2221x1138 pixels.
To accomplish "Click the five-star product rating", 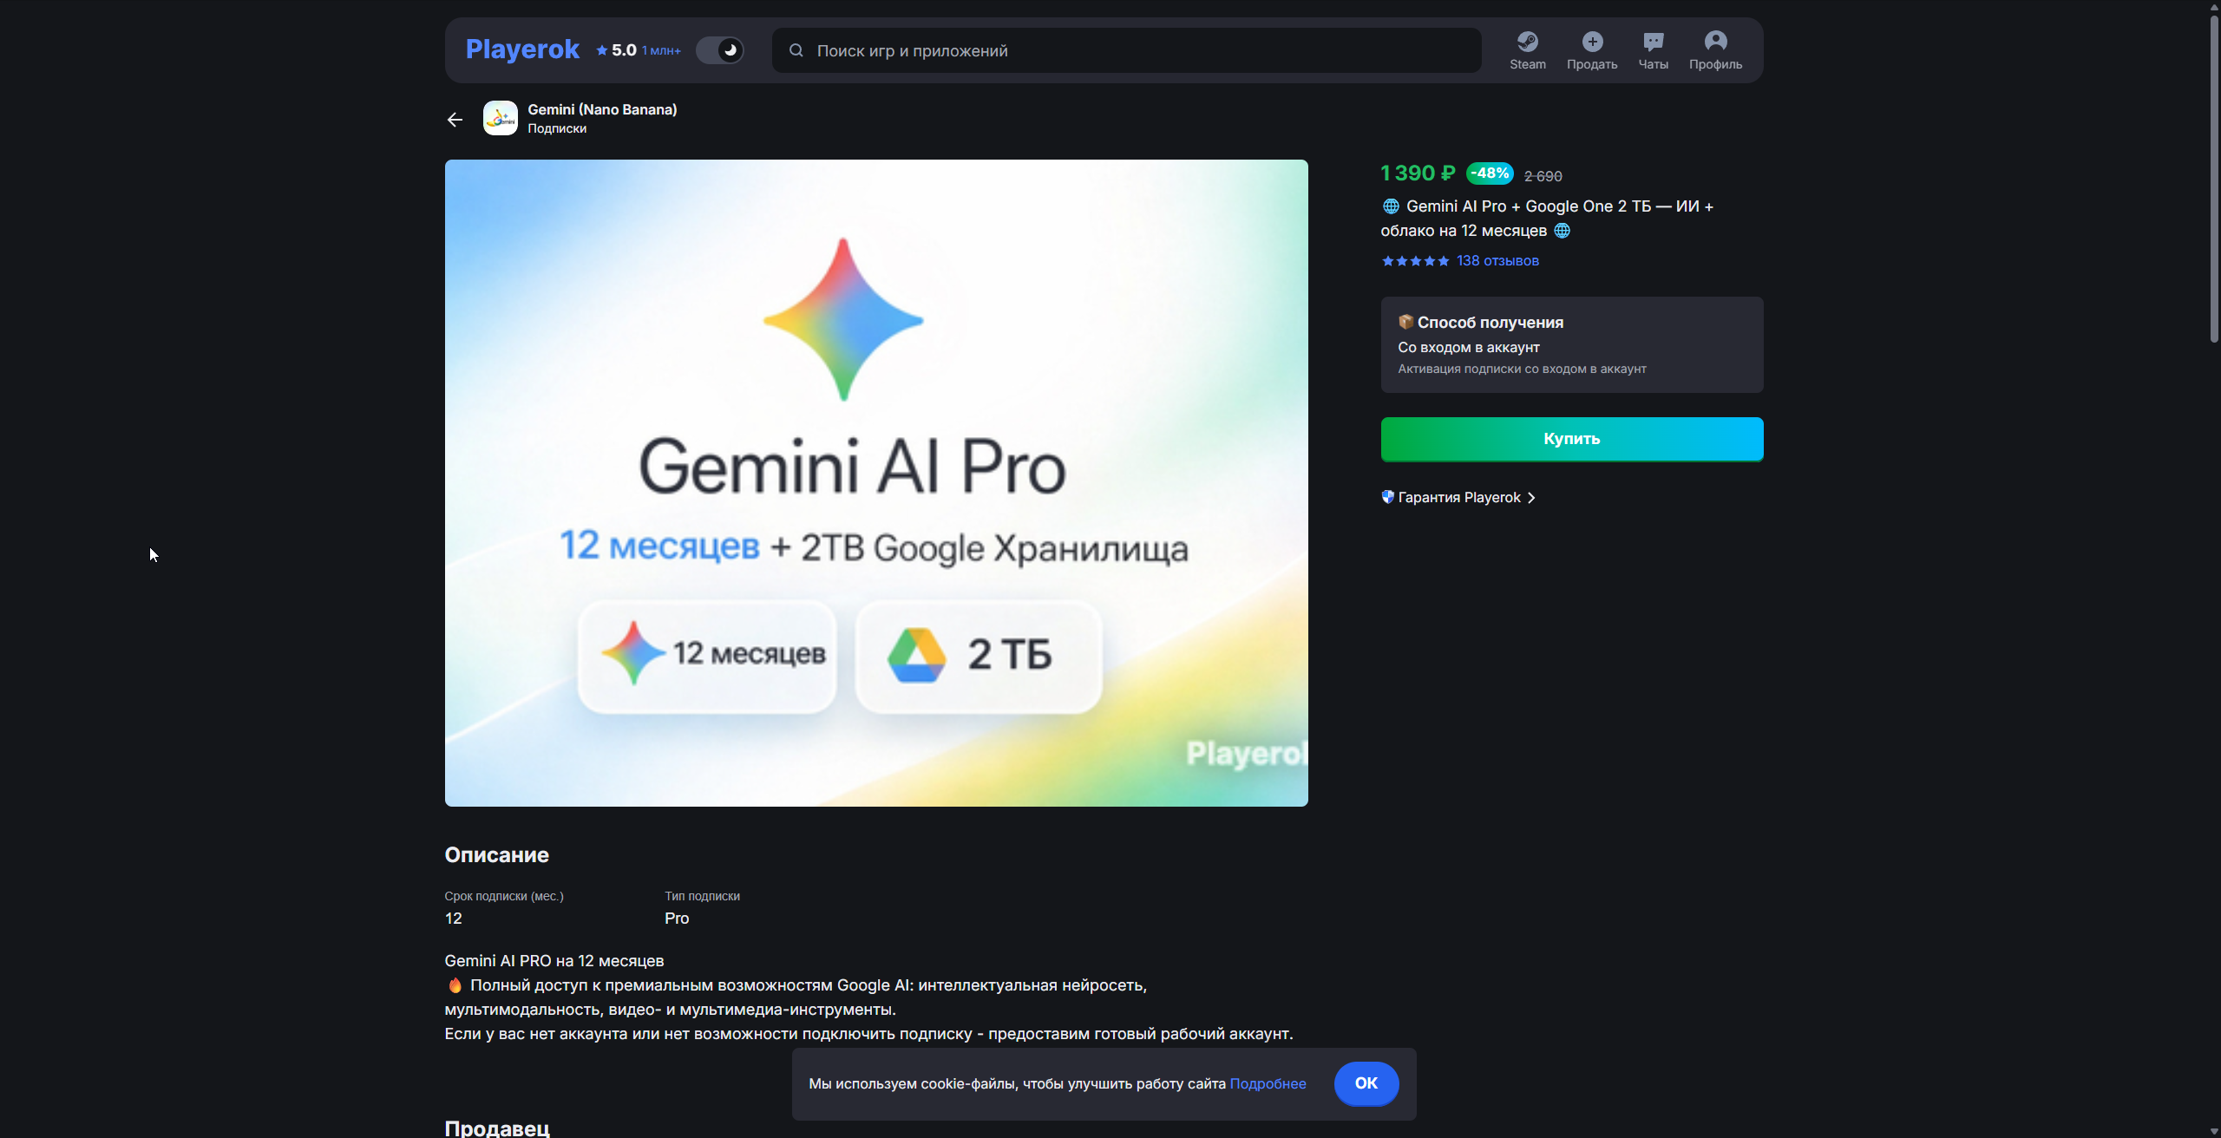I will point(1415,261).
